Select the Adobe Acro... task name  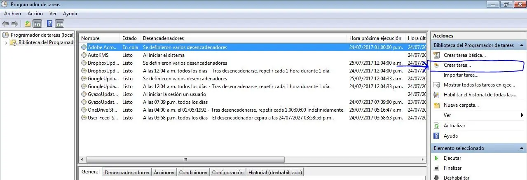point(103,47)
